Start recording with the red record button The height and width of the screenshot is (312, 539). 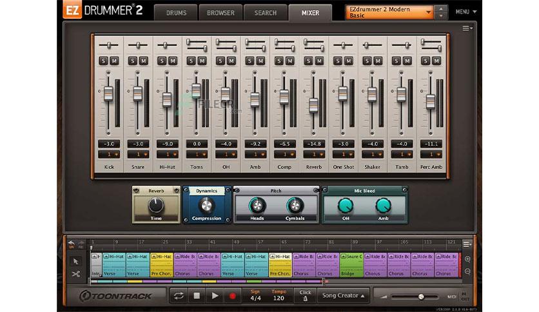pyautogui.click(x=233, y=295)
